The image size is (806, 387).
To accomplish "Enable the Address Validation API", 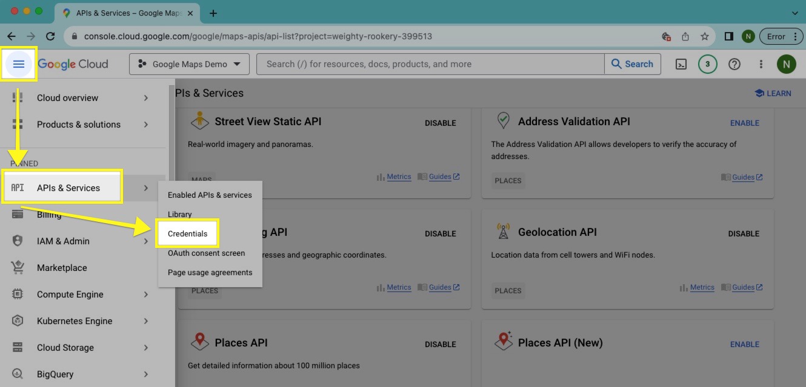I will pyautogui.click(x=745, y=123).
